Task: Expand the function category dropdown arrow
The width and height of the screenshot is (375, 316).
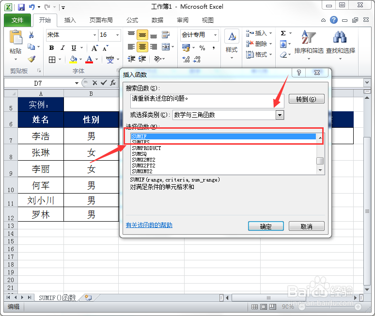Action: coord(280,115)
